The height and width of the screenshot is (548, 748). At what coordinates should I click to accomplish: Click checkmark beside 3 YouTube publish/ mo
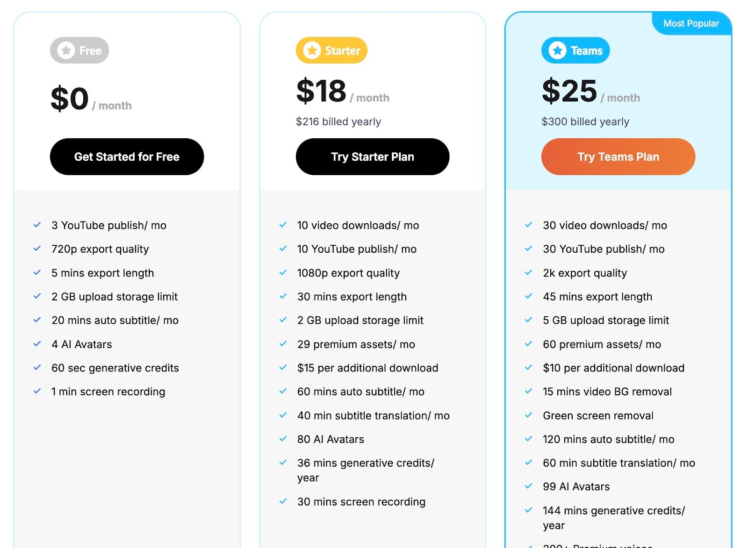tap(37, 225)
